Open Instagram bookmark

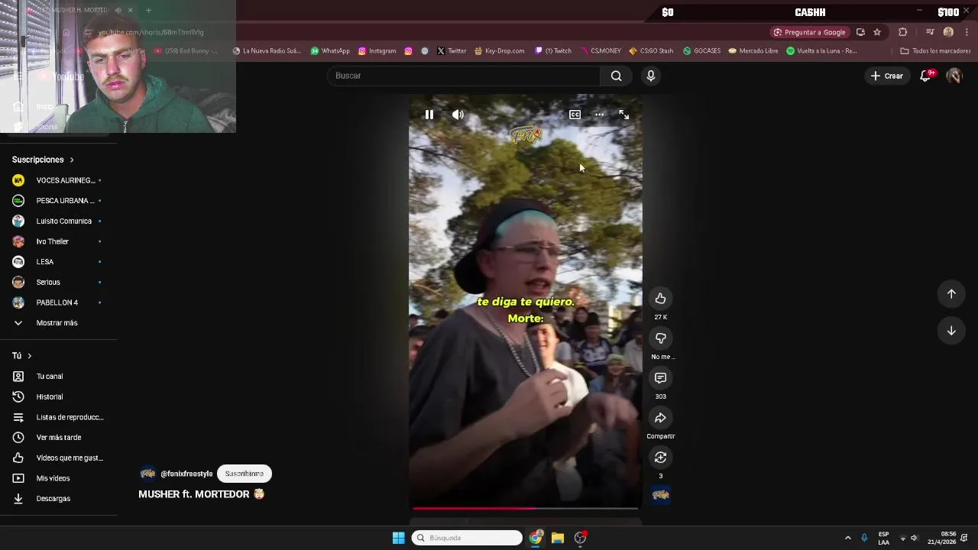(377, 51)
